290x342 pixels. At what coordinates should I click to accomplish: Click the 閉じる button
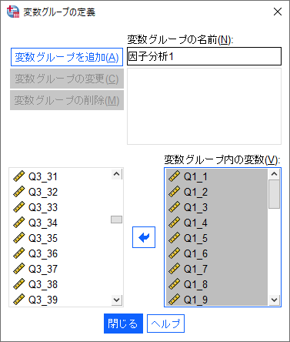(123, 324)
